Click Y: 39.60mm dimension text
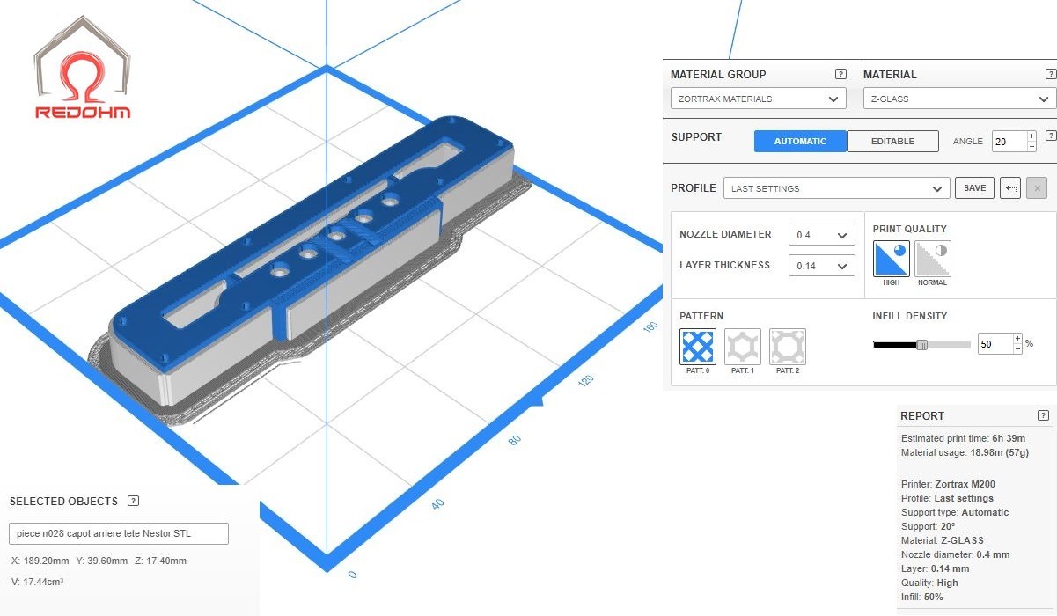 point(101,561)
